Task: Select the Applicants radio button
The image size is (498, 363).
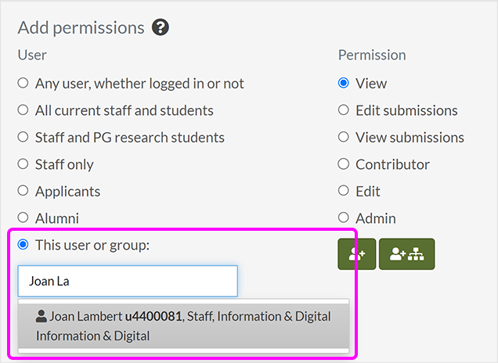Action: click(23, 191)
